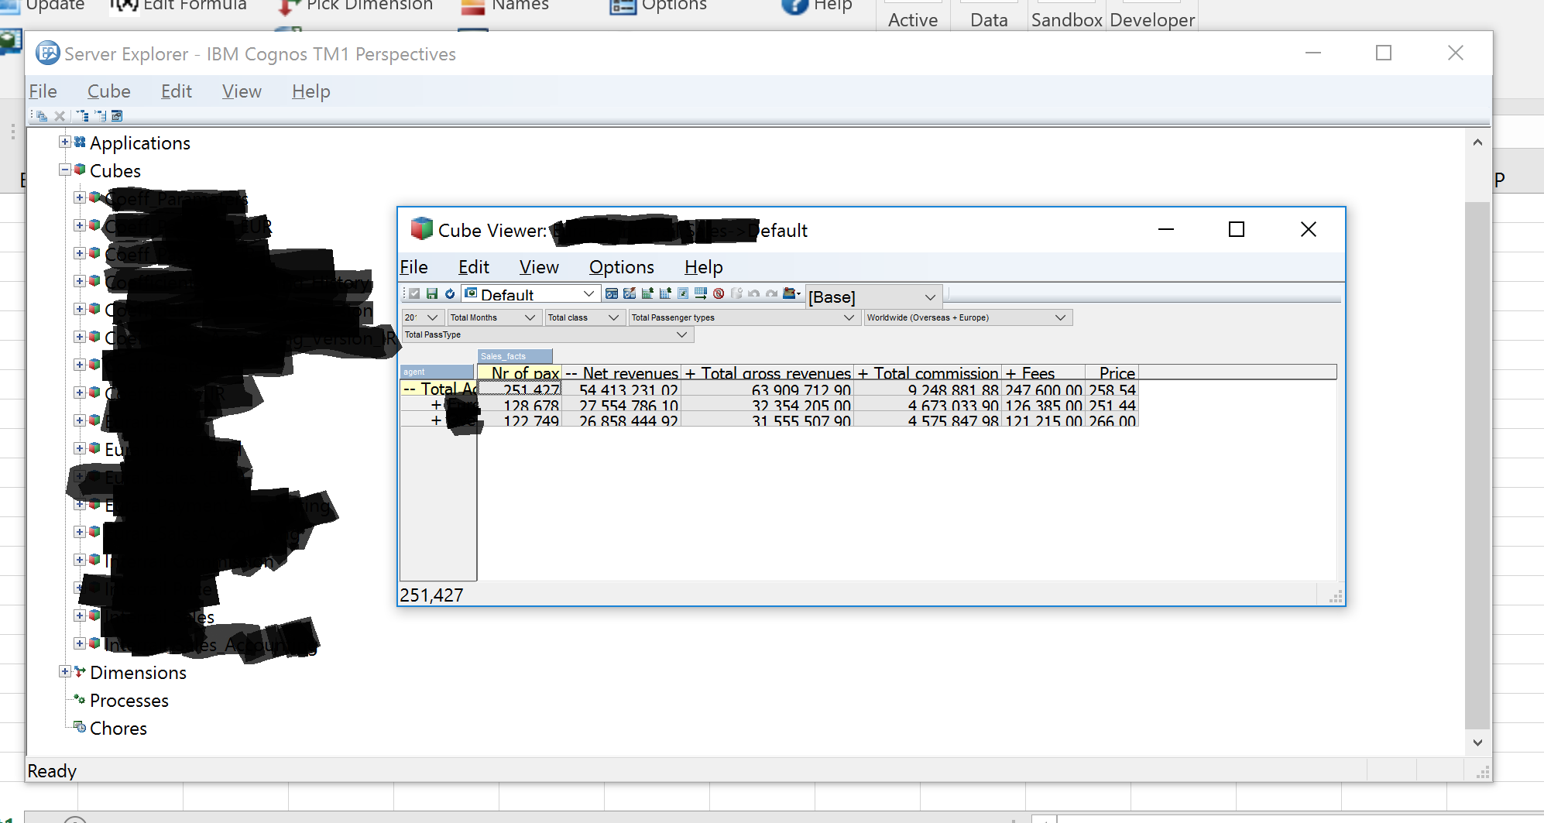The image size is (1544, 823).
Task: Click the Server Explorer scroll down arrow
Action: click(x=1477, y=742)
